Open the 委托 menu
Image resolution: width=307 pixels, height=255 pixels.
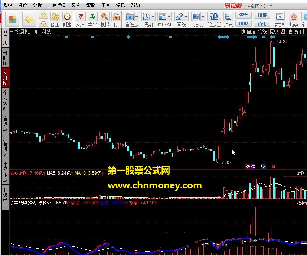point(76,5)
